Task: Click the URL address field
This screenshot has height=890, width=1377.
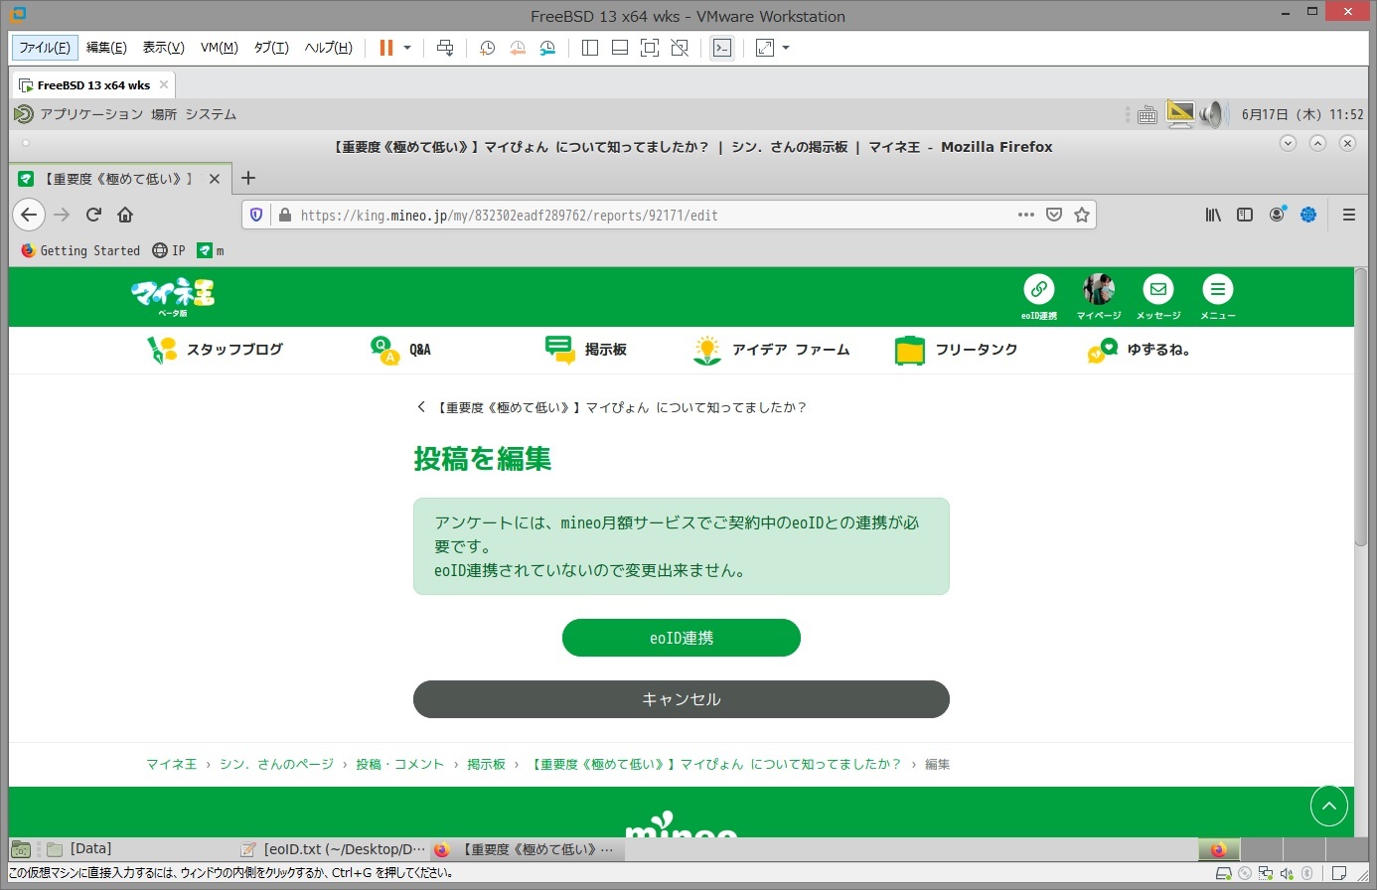Action: [646, 215]
